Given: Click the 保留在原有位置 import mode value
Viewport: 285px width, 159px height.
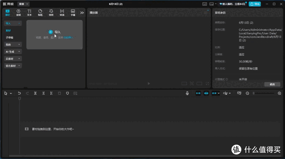Looking at the screenshot, I should pyautogui.click(x=248, y=68).
